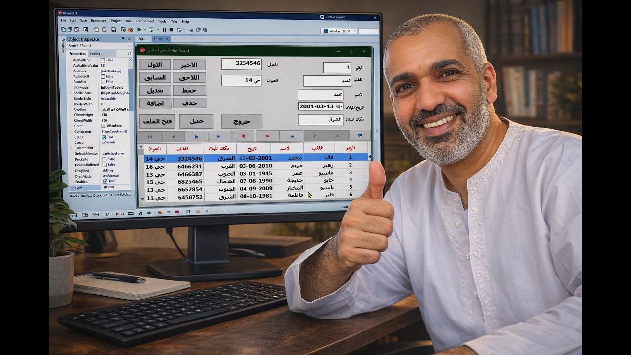Click the New item icon at the toolbar start
Viewport: 631px width, 355px height.
(x=64, y=30)
